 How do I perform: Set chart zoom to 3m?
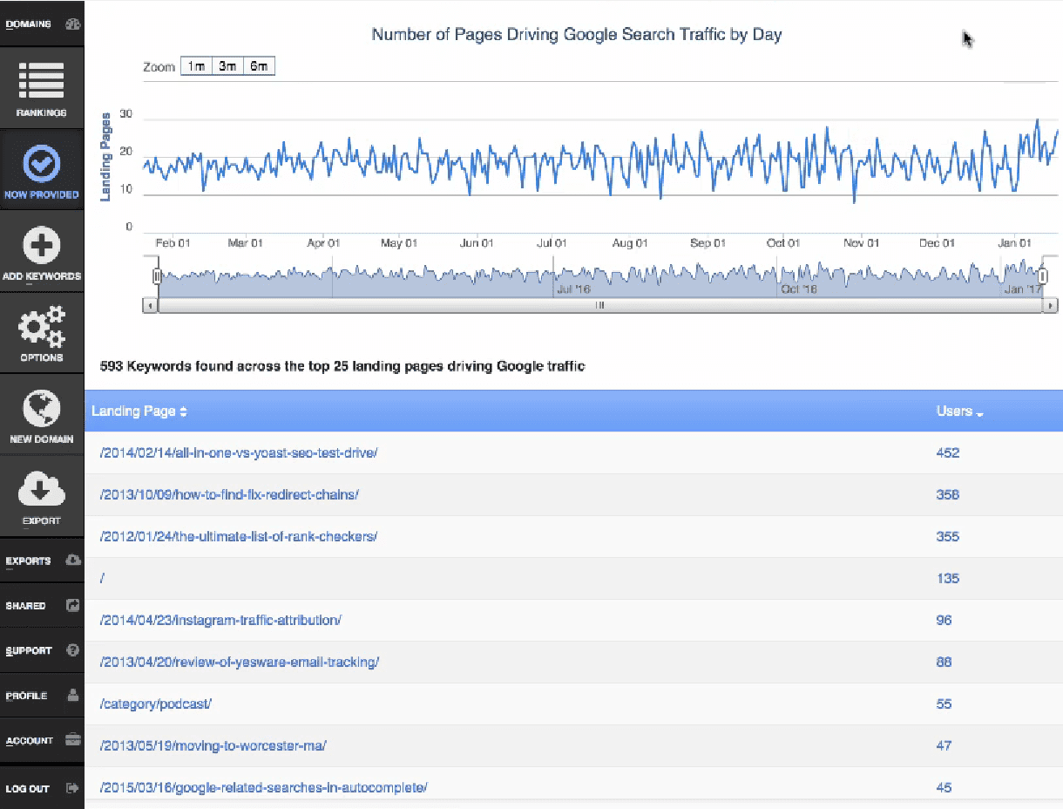coord(228,66)
